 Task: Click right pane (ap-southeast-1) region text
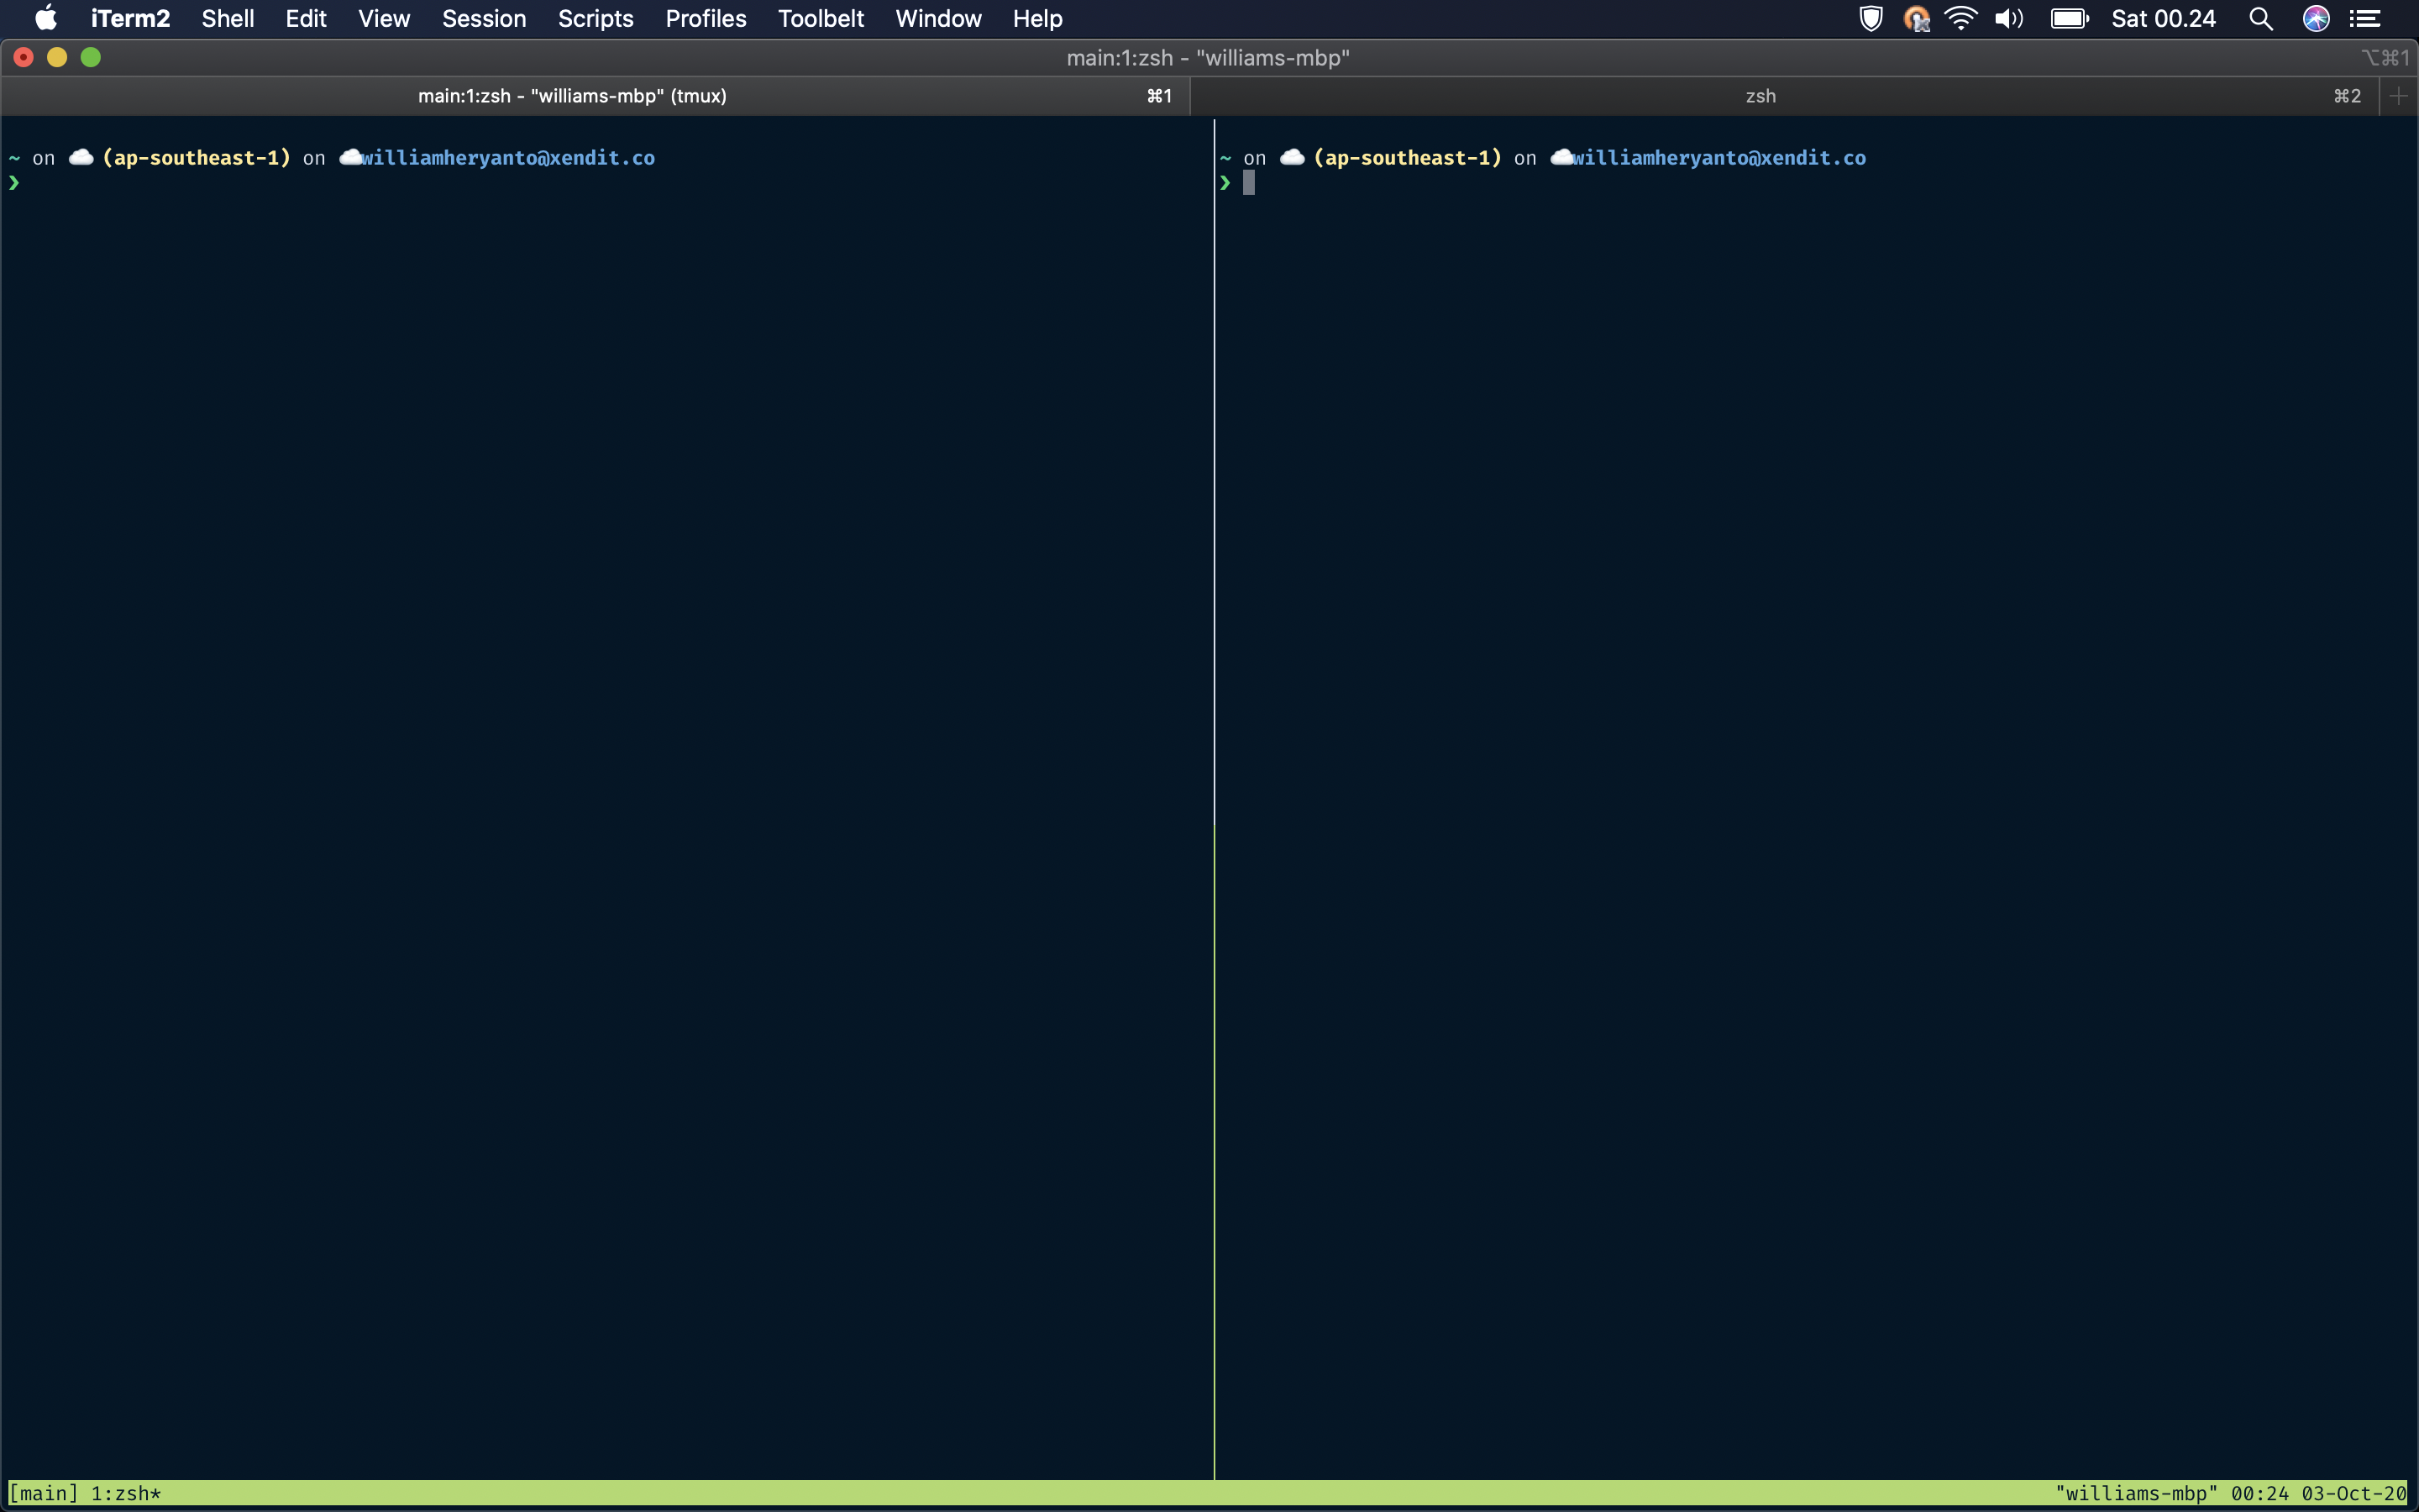[1408, 158]
